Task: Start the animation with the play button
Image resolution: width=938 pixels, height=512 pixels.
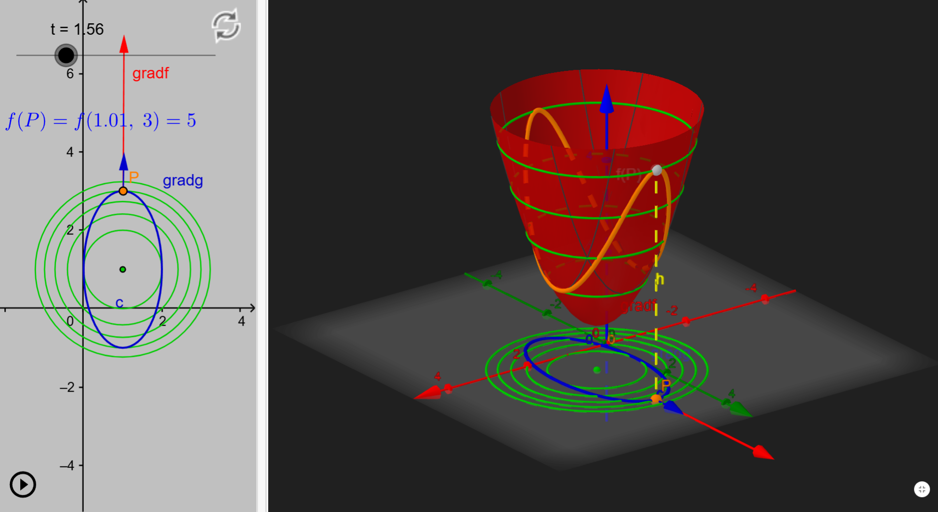Action: [23, 484]
